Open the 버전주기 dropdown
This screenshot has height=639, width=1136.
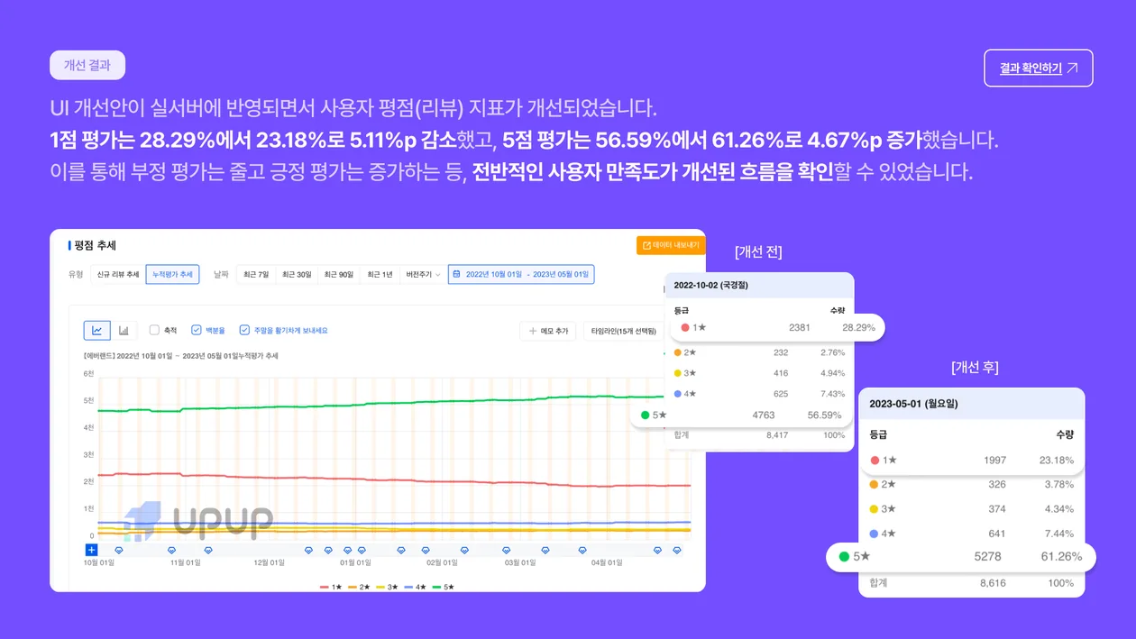pyautogui.click(x=423, y=274)
